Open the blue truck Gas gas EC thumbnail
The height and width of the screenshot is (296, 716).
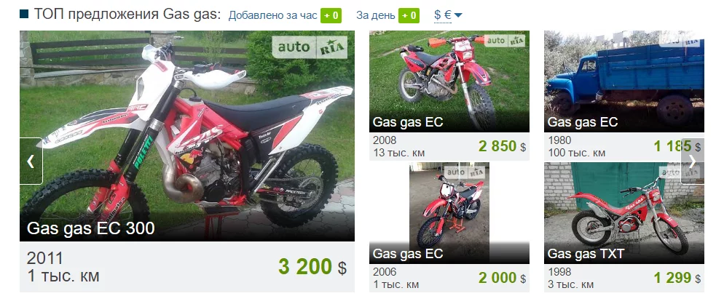click(623, 81)
